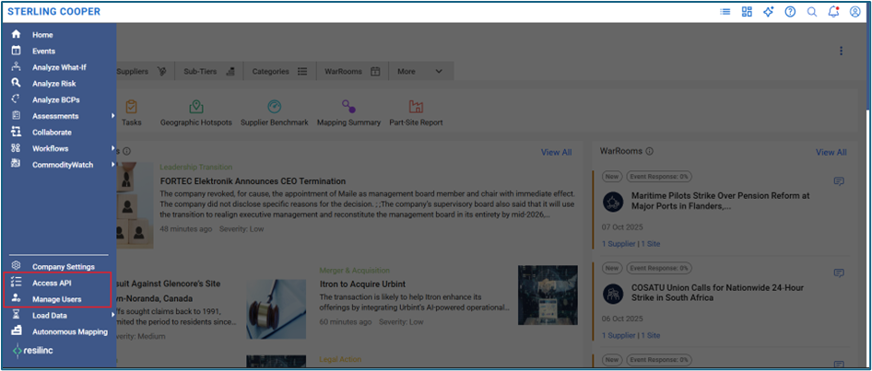Open Maritime Pilots Strike warroom title
872x371 pixels.
721,201
